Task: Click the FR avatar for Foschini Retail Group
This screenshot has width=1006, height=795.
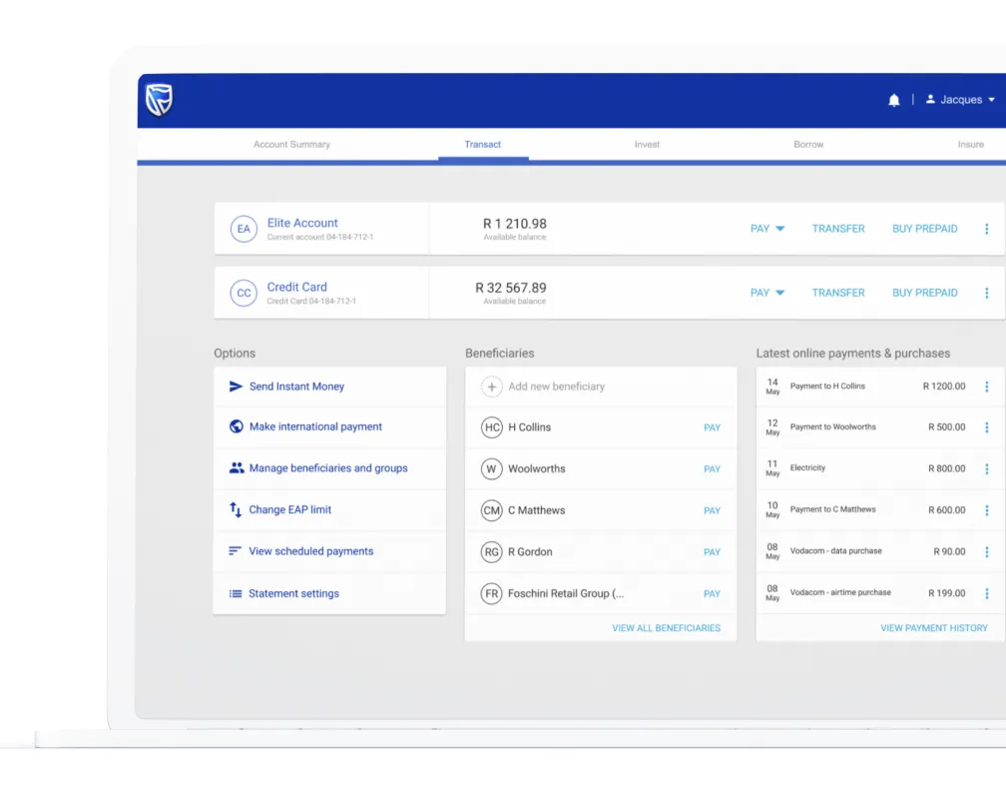Action: pos(491,594)
